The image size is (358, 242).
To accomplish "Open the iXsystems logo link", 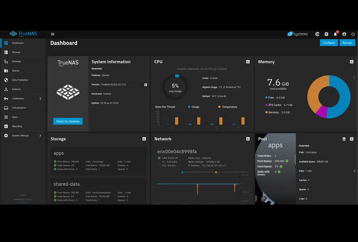I will click(298, 34).
